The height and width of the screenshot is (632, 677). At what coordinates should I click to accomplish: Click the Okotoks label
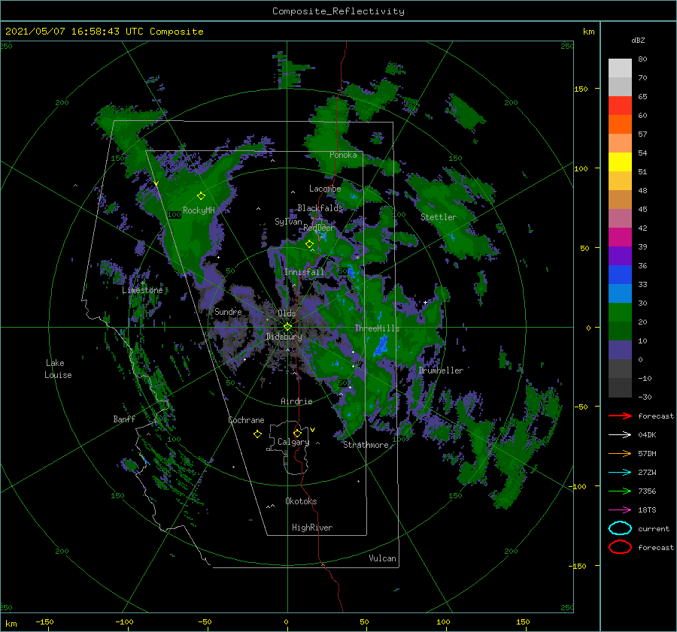pos(301,501)
